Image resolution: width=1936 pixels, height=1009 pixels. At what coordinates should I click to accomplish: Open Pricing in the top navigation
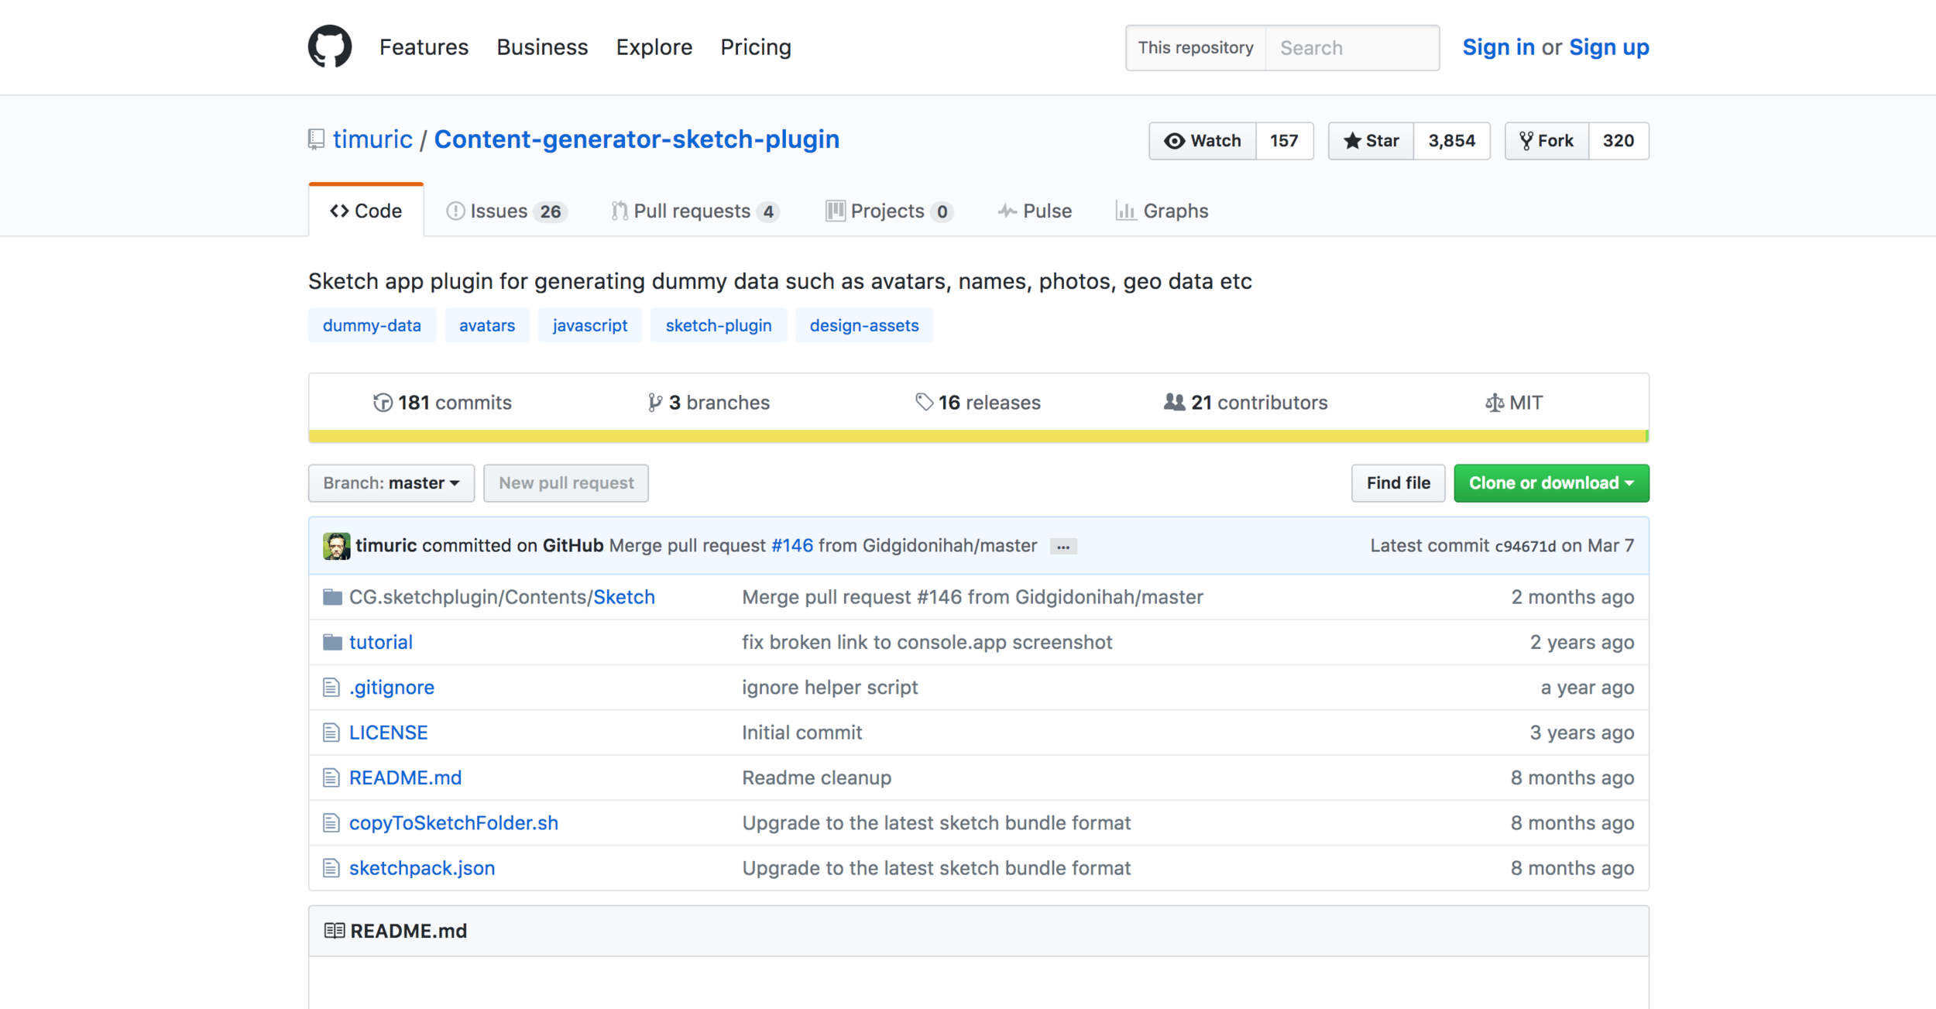click(756, 47)
